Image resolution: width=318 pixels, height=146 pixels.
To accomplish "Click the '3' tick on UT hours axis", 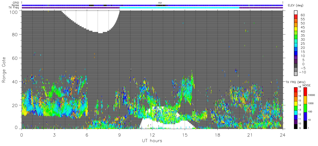I will pyautogui.click(x=54, y=135).
